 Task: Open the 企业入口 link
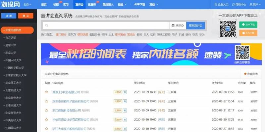click(x=221, y=5)
